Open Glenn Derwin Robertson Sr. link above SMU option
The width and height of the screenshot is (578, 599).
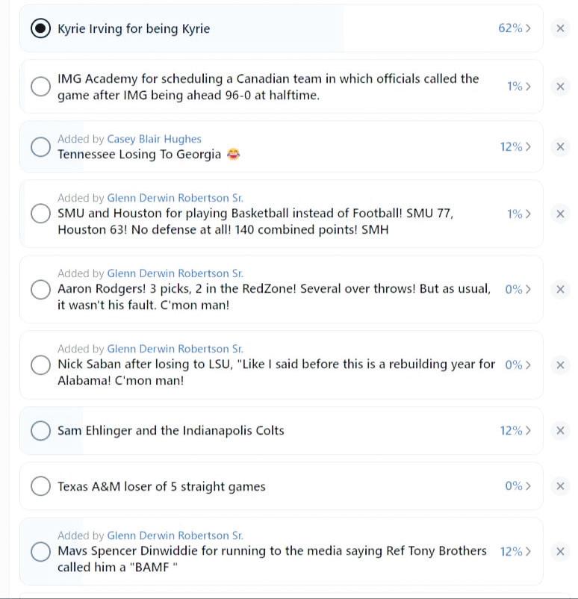tap(175, 198)
